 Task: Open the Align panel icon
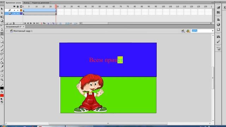coord(218,20)
